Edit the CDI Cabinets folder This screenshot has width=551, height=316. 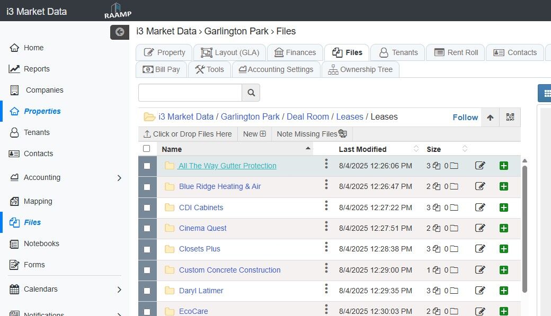pyautogui.click(x=480, y=207)
